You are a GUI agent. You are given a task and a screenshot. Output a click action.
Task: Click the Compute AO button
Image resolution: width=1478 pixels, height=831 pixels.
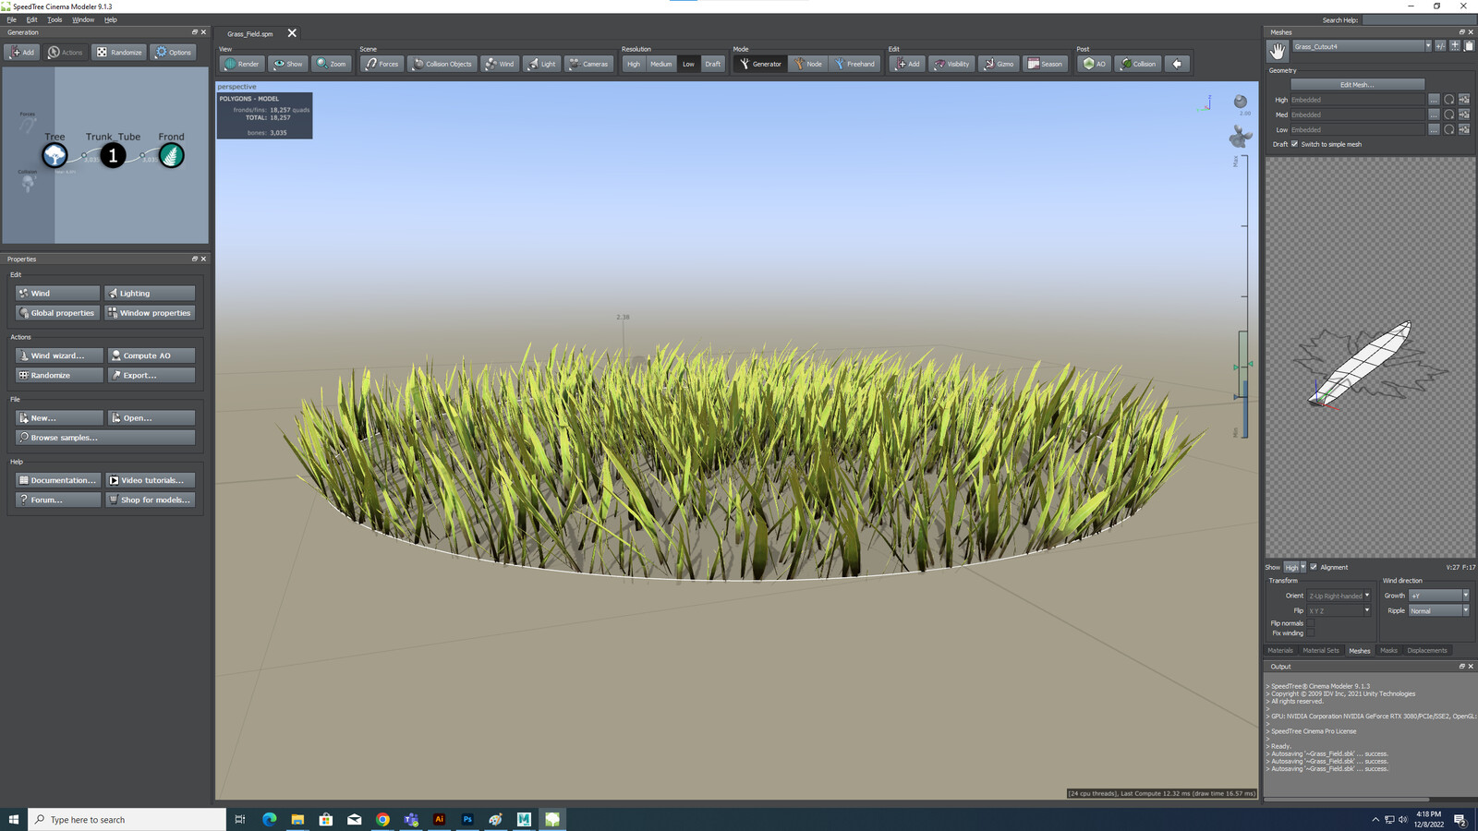pyautogui.click(x=151, y=355)
